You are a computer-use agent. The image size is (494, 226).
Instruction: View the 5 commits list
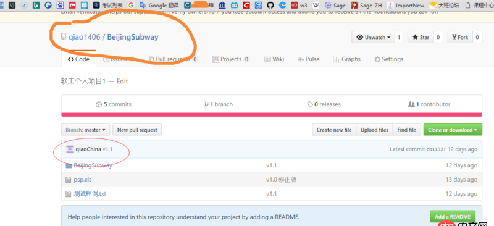tap(114, 104)
